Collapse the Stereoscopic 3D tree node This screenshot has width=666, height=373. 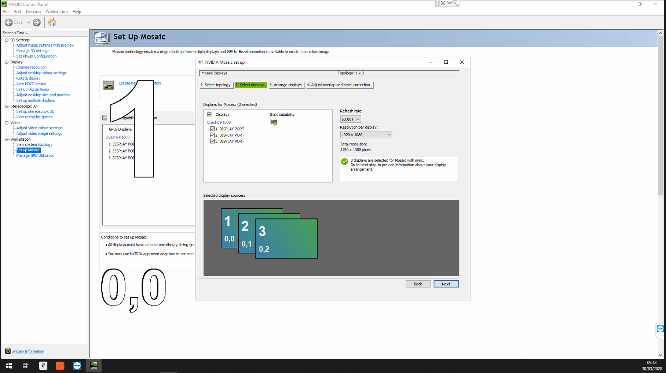click(x=7, y=106)
